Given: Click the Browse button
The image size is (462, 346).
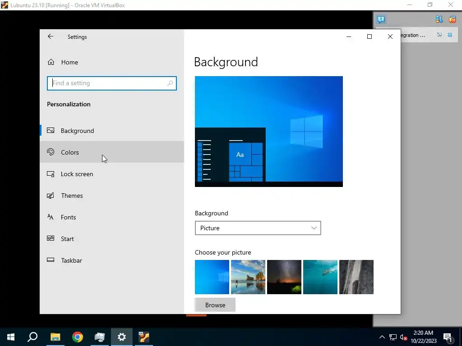Looking at the screenshot, I should 215,305.
